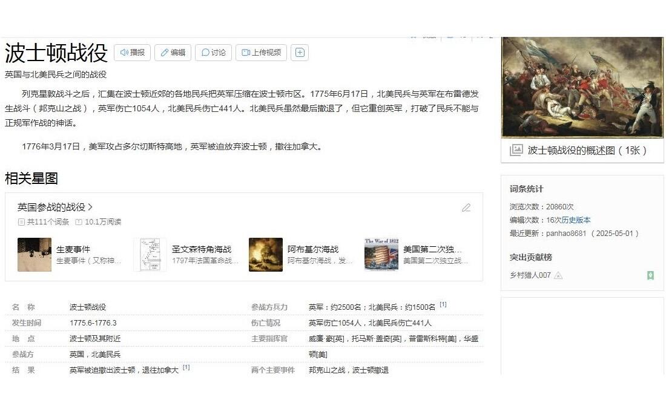Click the 生麦事件 thumbnail
The height and width of the screenshot is (409, 666).
(x=34, y=254)
